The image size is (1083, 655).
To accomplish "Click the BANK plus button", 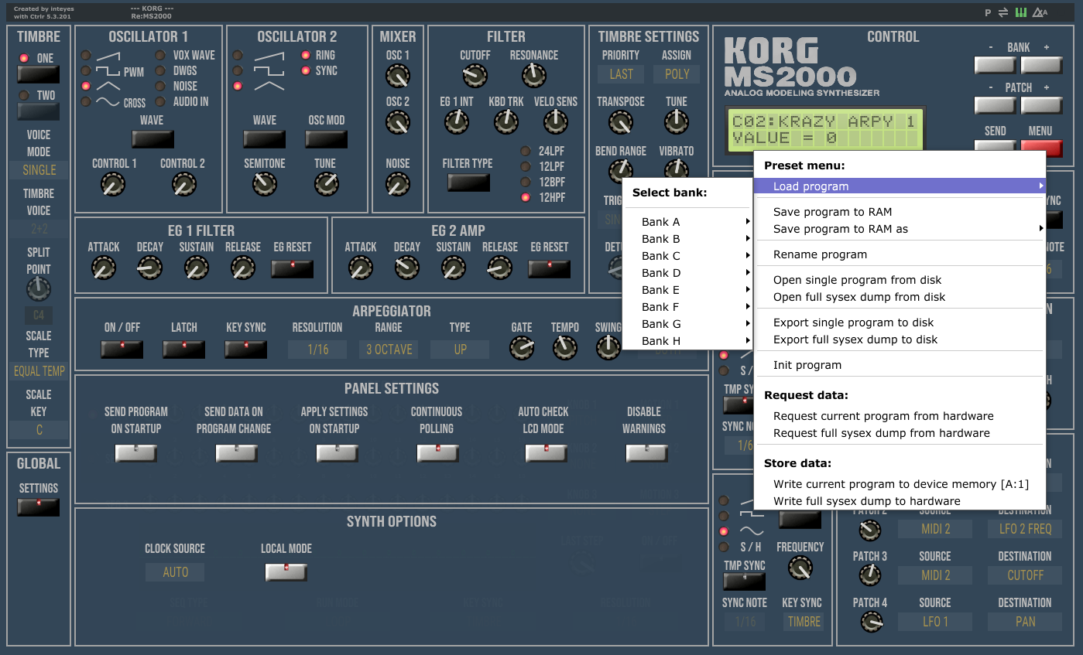I will (1041, 65).
